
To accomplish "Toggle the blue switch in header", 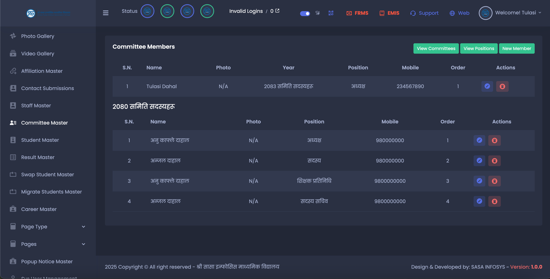I will point(305,14).
